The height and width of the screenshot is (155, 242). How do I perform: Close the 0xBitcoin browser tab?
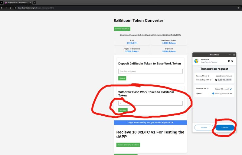pos(30,3)
